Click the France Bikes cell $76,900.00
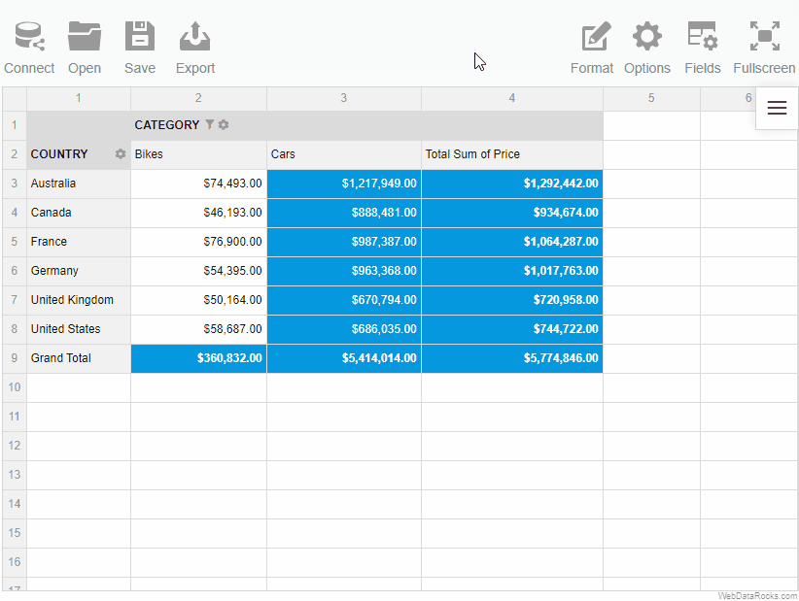 point(198,242)
